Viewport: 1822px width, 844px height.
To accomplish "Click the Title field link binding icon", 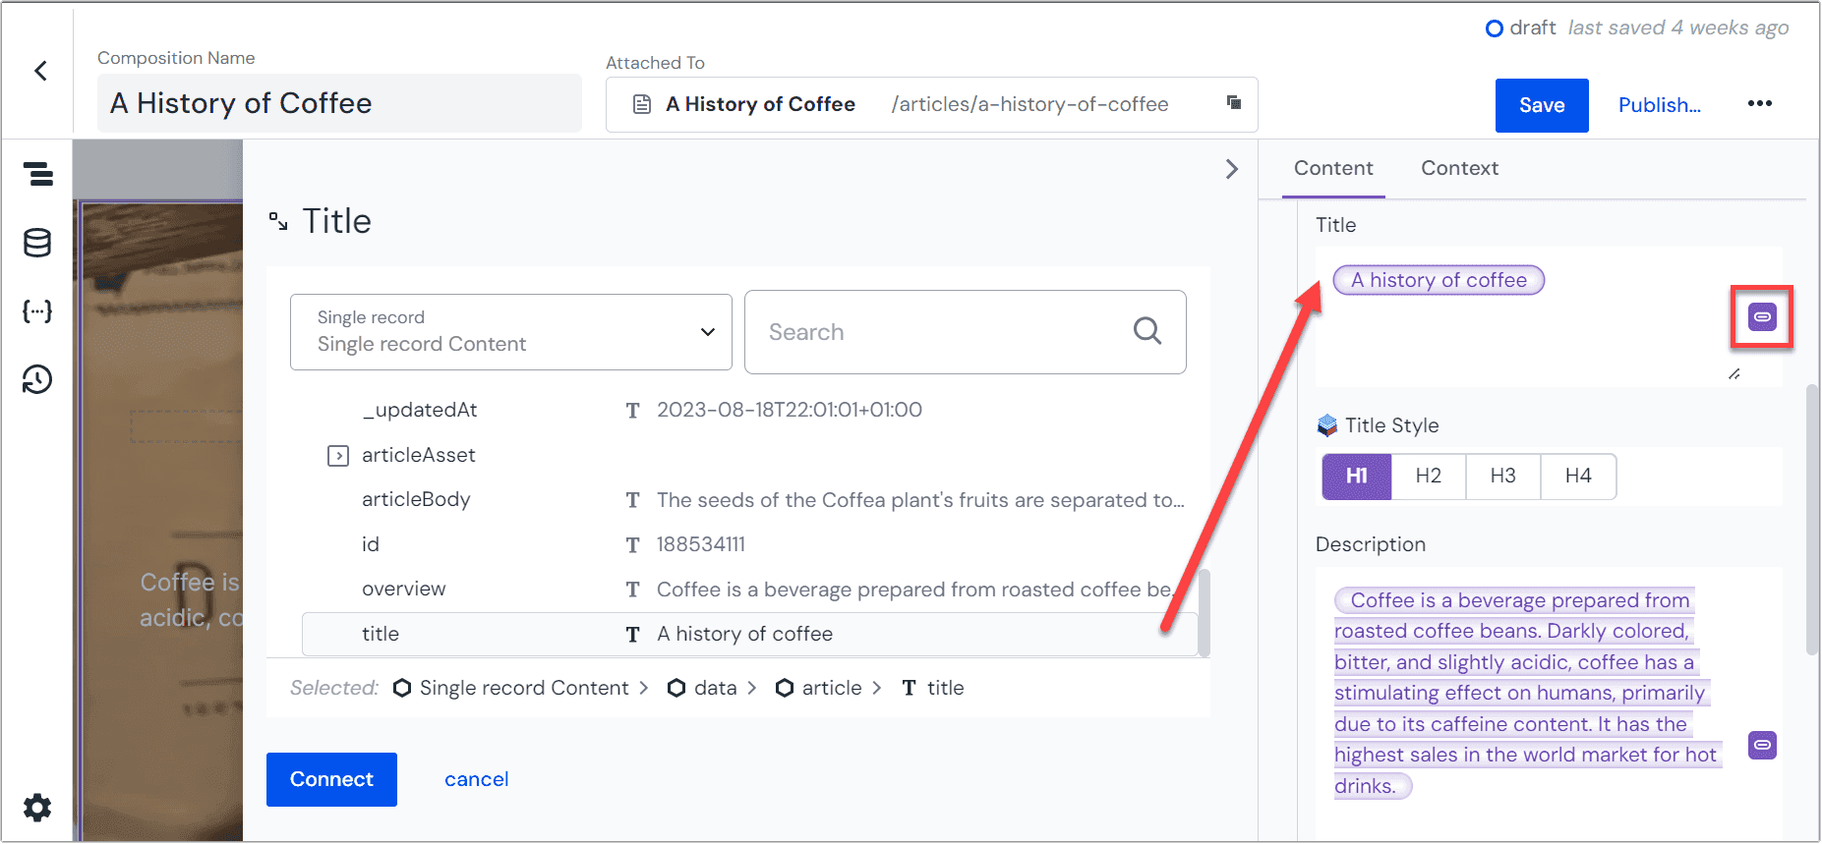I will point(1762,316).
